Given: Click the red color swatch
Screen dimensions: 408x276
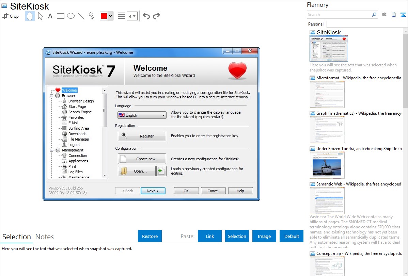Looking at the screenshot, I should pos(104,16).
